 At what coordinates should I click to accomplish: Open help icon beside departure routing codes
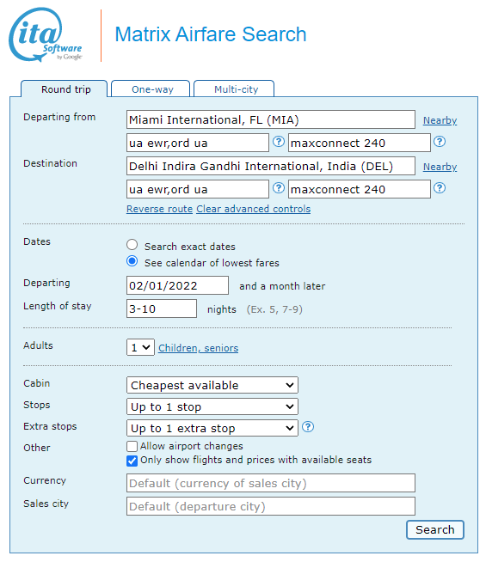click(278, 142)
